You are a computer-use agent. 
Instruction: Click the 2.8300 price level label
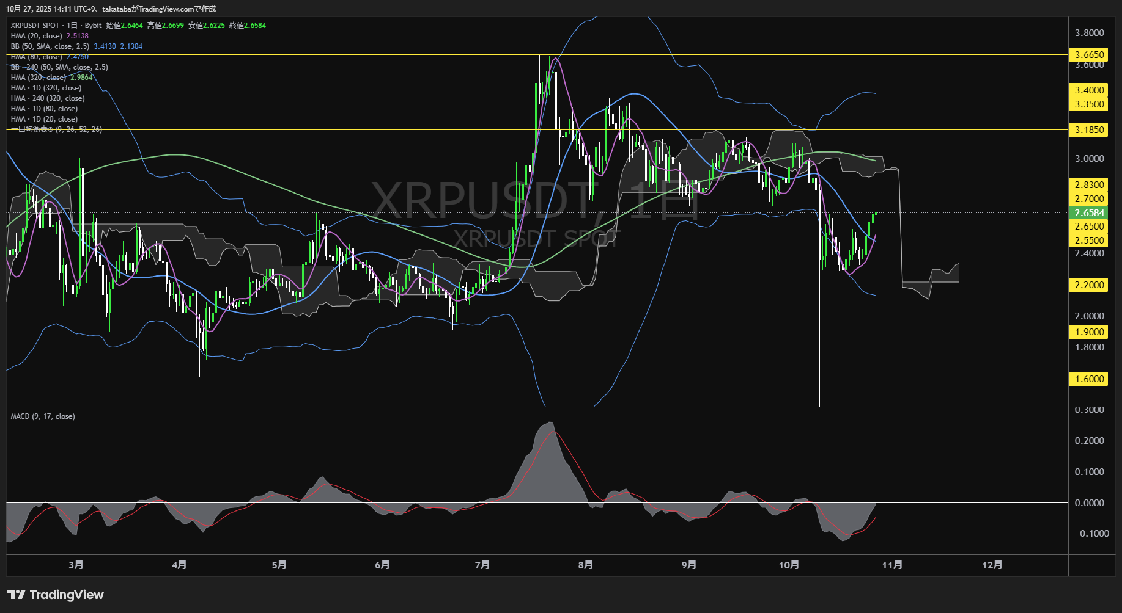pyautogui.click(x=1089, y=185)
